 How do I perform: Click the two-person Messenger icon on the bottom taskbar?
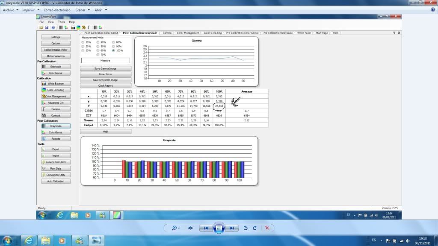(79, 240)
